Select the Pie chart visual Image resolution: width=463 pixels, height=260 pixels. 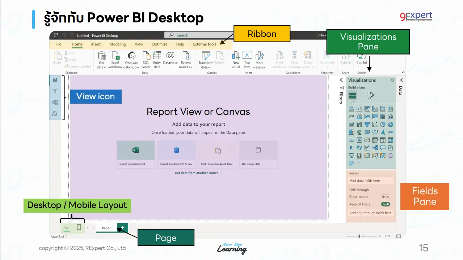pyautogui.click(x=383, y=124)
